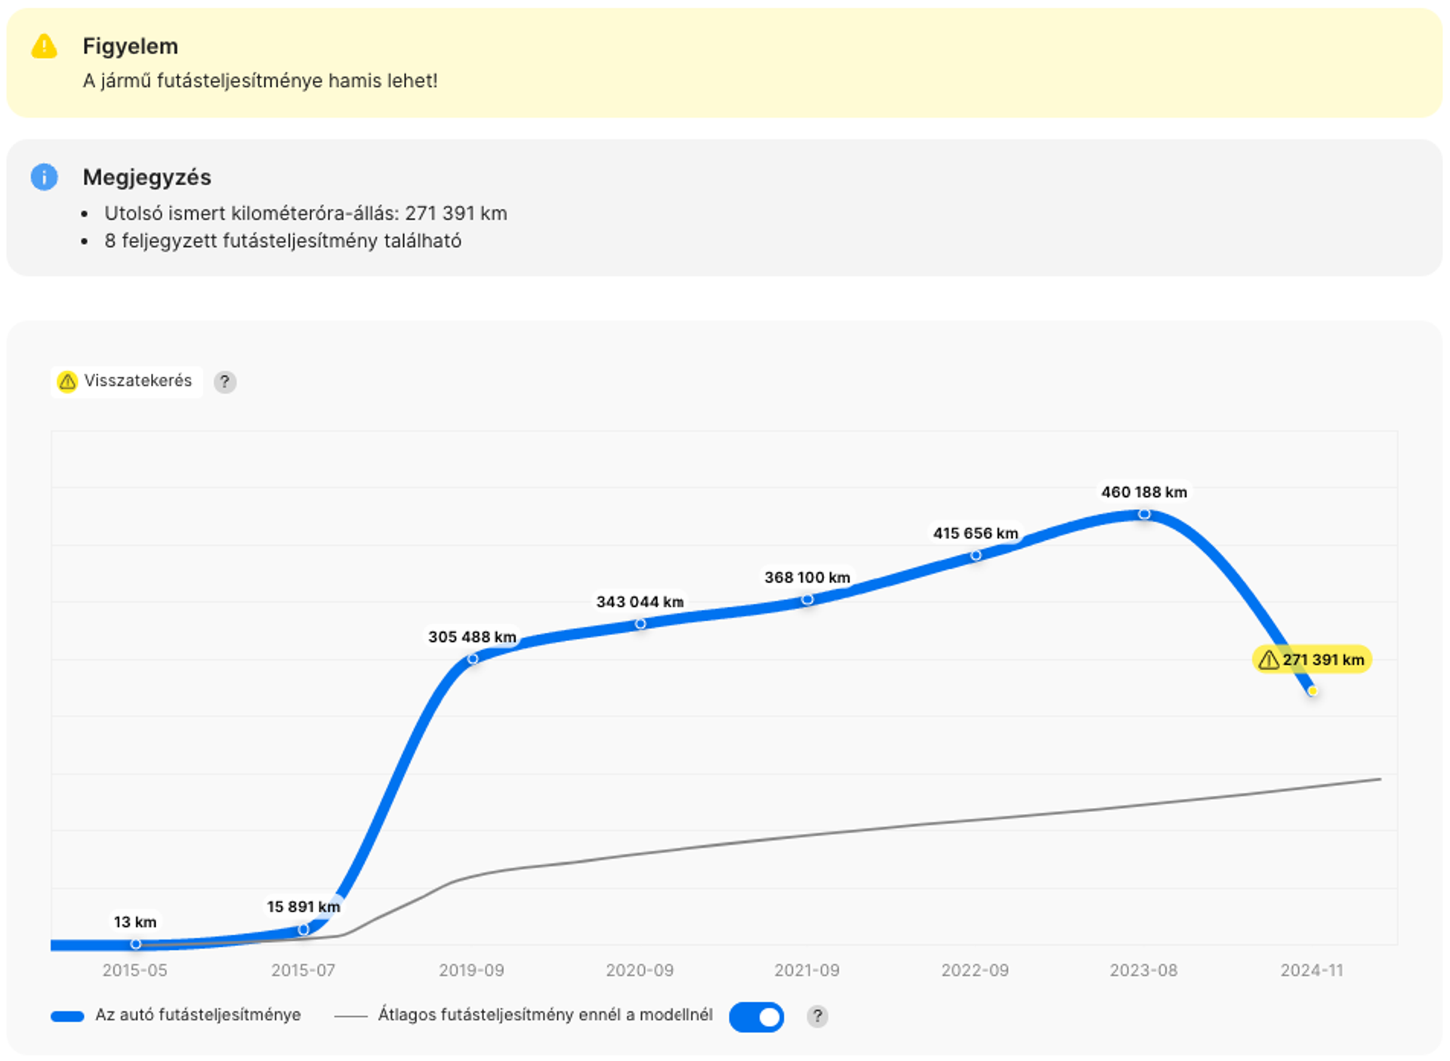
Task: Click the 2015-07 axis label
Action: tap(303, 970)
